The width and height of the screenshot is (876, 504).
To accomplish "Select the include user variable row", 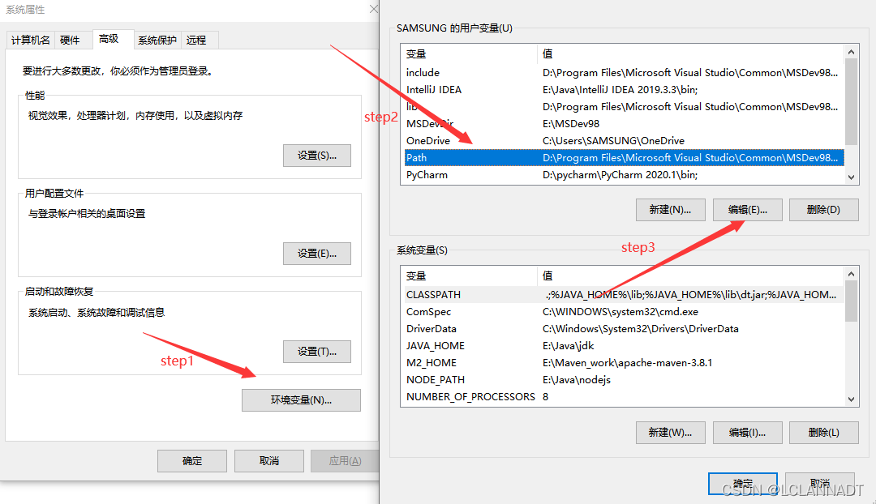I will pos(624,73).
